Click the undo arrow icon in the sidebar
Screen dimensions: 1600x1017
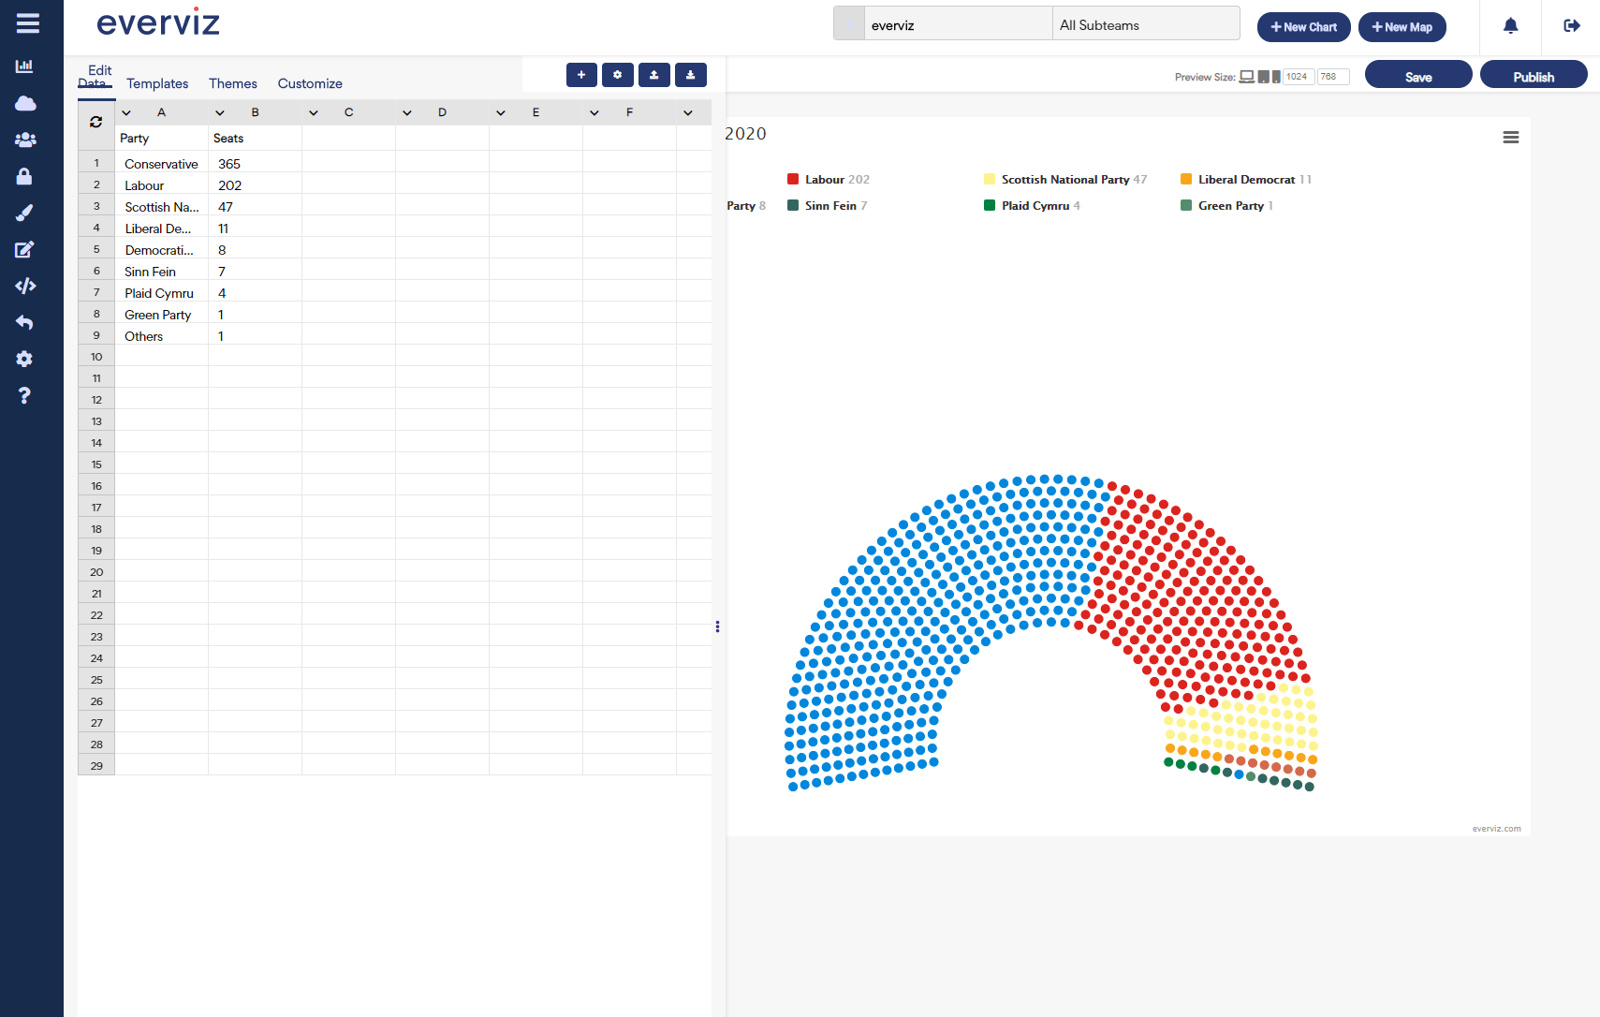pos(24,322)
